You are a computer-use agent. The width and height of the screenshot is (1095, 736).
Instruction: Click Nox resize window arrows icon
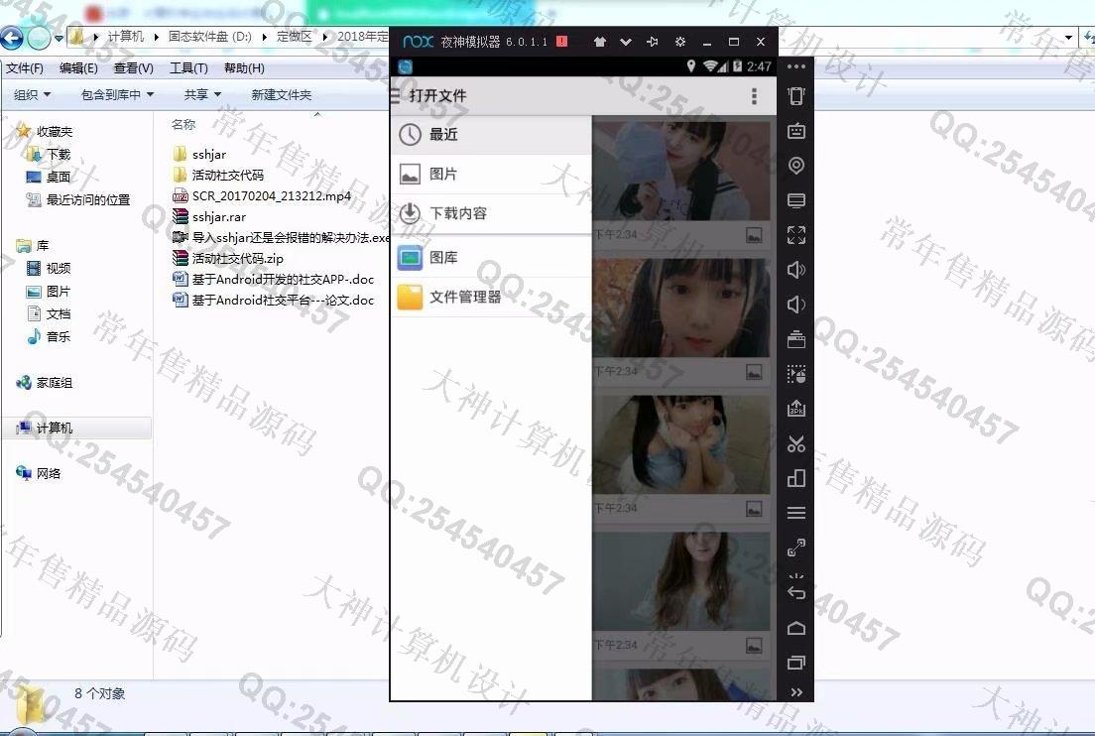(x=796, y=548)
